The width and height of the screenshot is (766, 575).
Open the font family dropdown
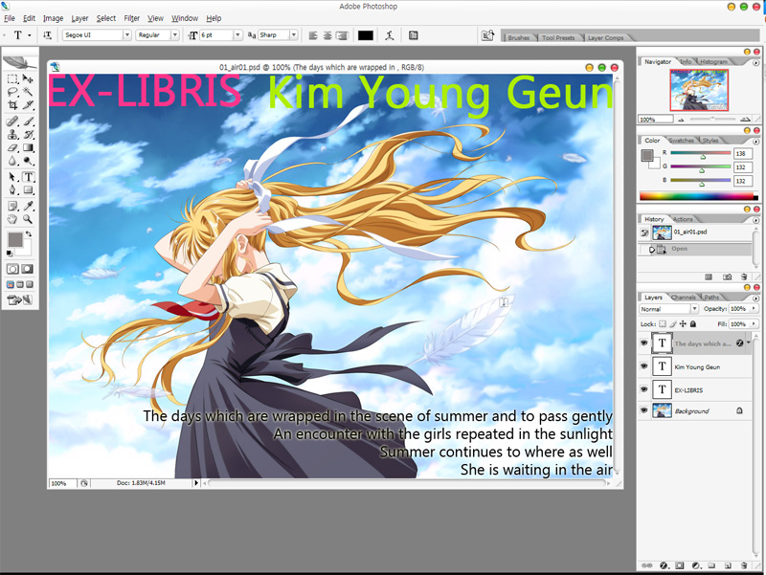tap(127, 35)
